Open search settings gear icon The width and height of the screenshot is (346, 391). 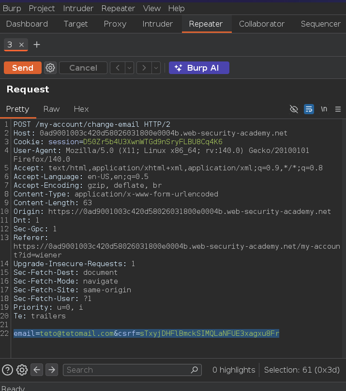click(22, 370)
